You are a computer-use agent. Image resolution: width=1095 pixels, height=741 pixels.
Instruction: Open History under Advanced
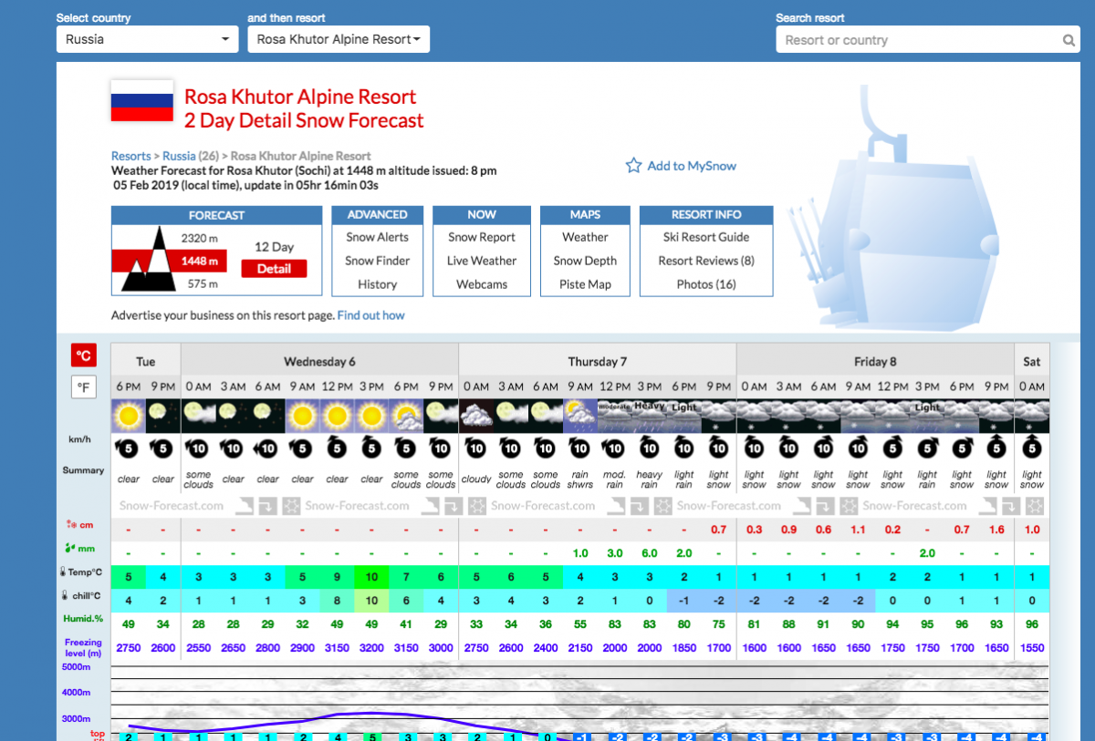377,284
